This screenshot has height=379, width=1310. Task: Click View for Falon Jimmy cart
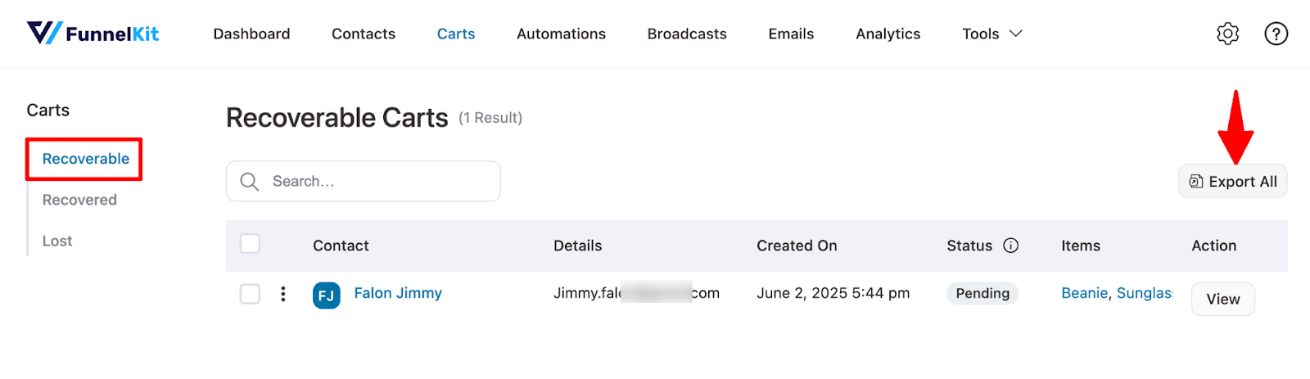pyautogui.click(x=1222, y=299)
